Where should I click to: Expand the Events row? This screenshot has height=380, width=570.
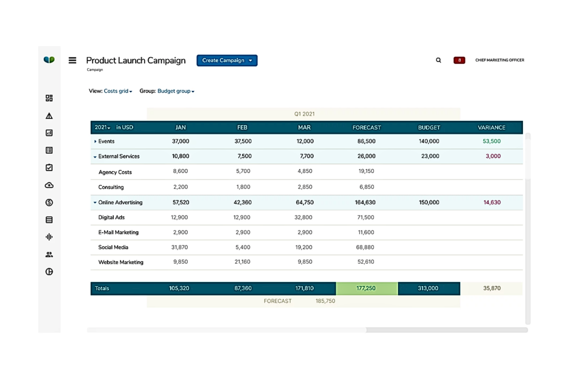[x=96, y=141]
